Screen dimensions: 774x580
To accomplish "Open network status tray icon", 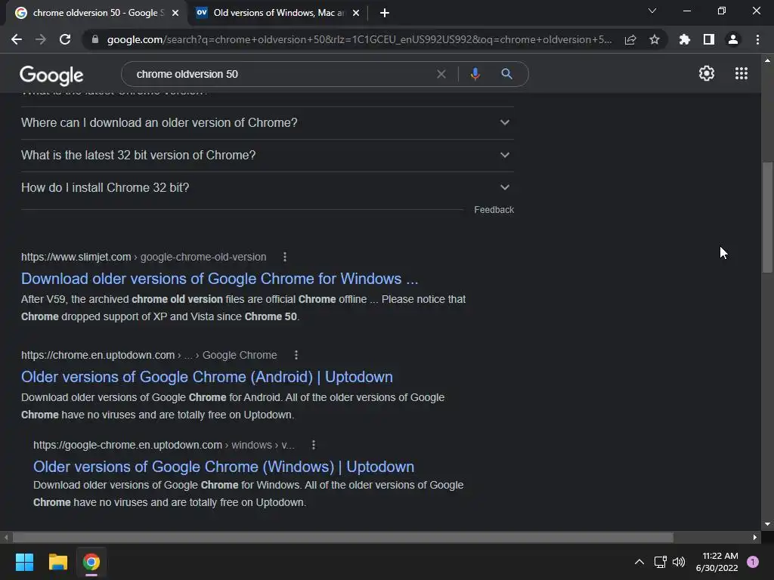I will tap(661, 562).
